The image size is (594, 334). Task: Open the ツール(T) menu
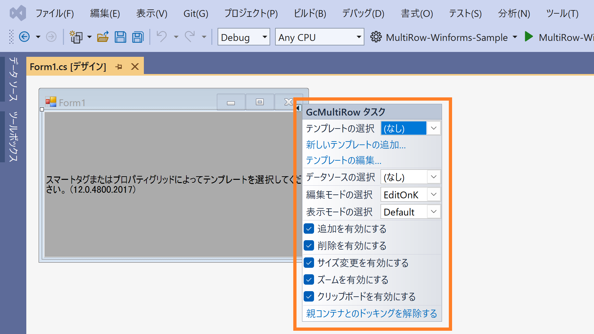[x=562, y=14]
